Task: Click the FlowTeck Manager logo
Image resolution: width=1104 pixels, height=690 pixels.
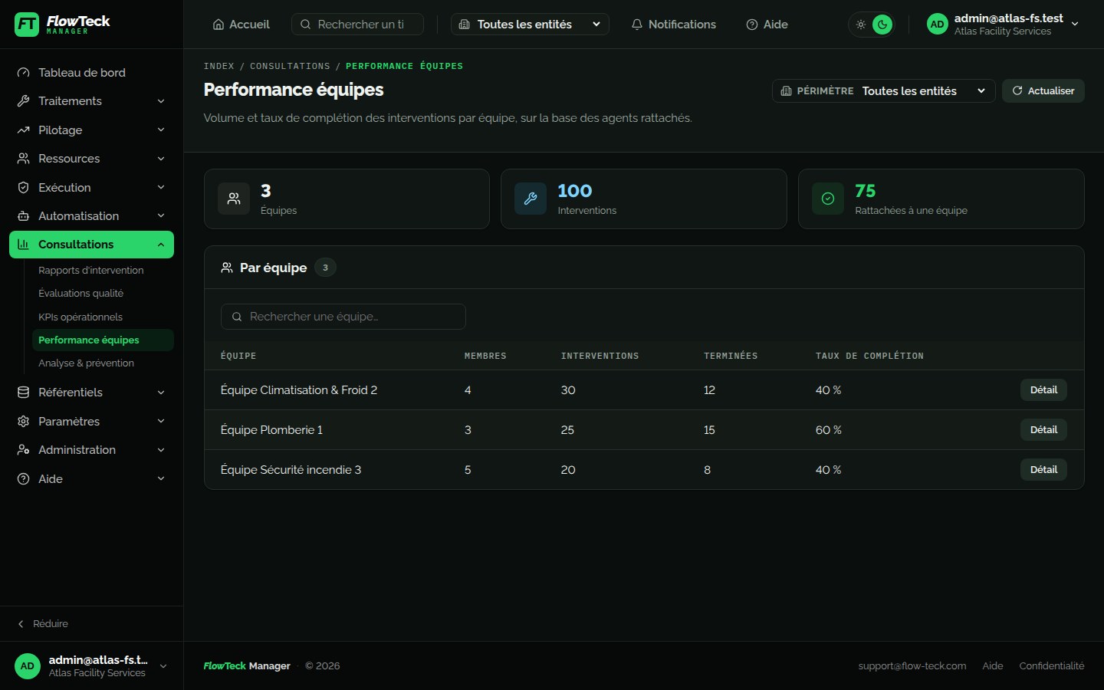Action: coord(62,25)
